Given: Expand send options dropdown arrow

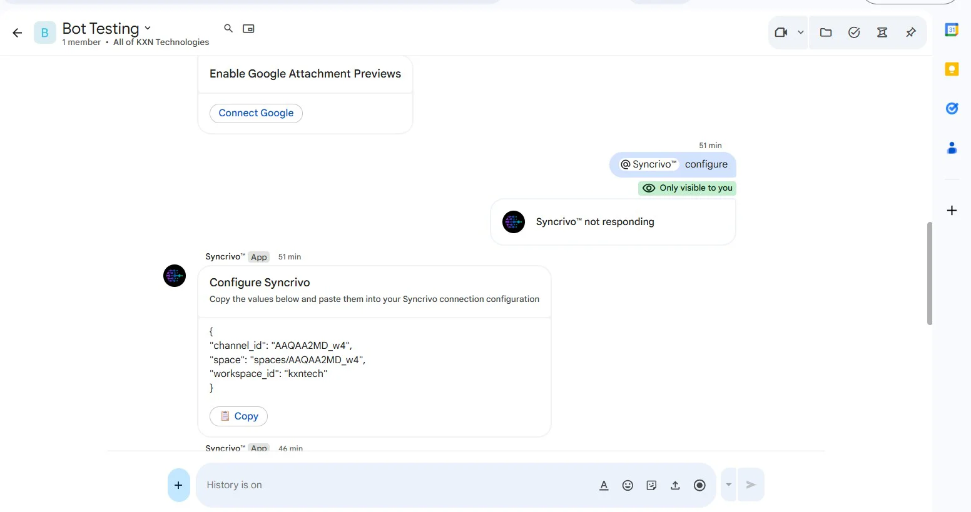Looking at the screenshot, I should (x=728, y=484).
